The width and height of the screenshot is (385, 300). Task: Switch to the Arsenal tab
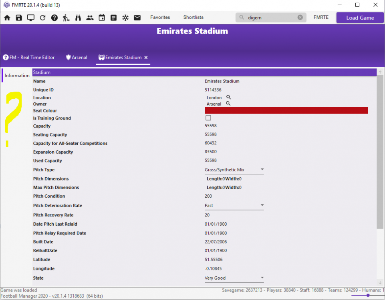(x=77, y=57)
